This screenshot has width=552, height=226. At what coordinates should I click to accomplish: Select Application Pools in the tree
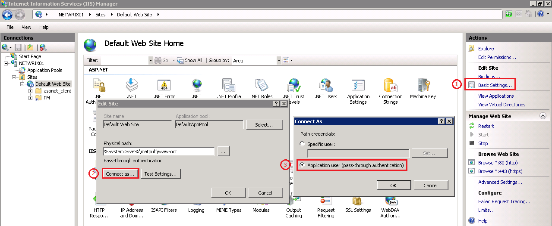tap(44, 70)
